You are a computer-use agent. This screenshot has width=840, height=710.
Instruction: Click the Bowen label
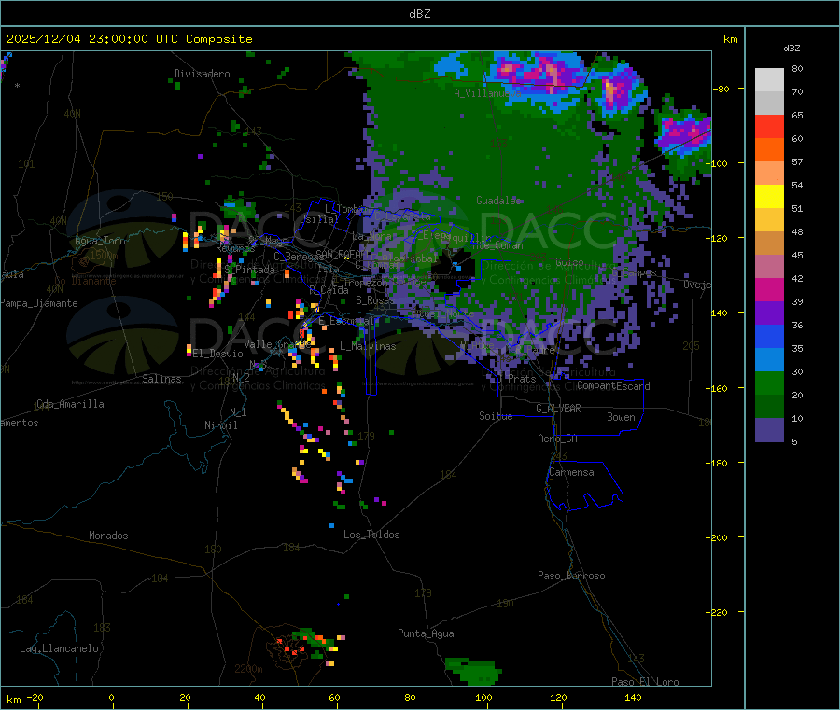click(621, 417)
